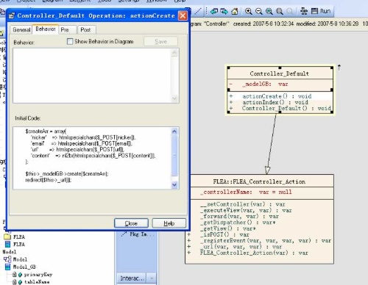Select the actionCreate() : void operation
The image size is (368, 285).
click(277, 96)
